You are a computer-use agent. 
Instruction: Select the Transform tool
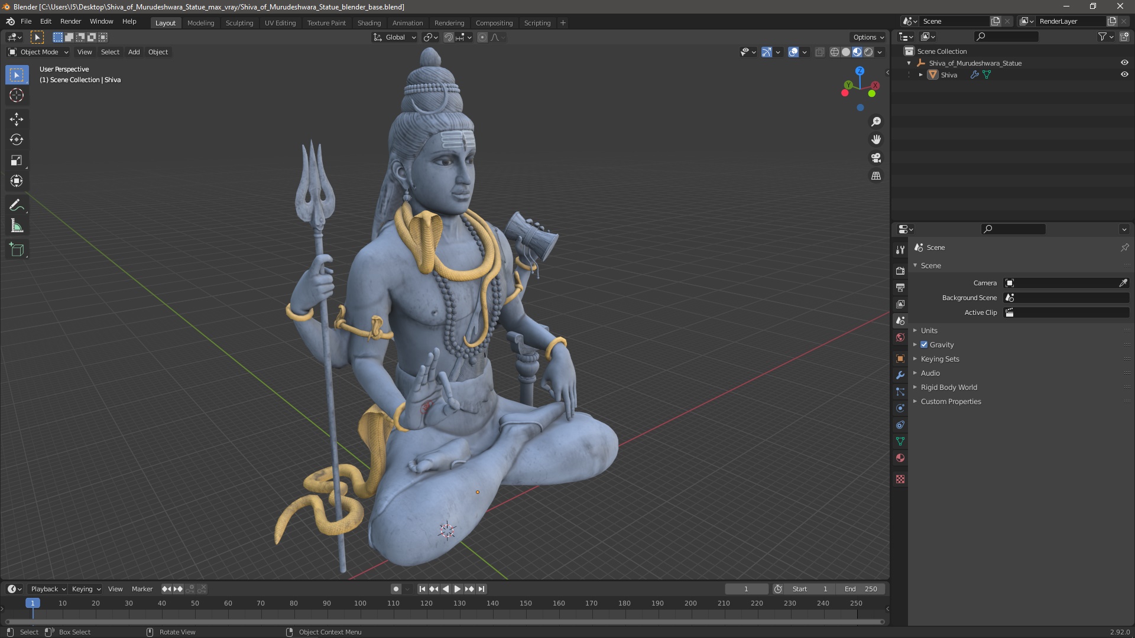pyautogui.click(x=17, y=181)
